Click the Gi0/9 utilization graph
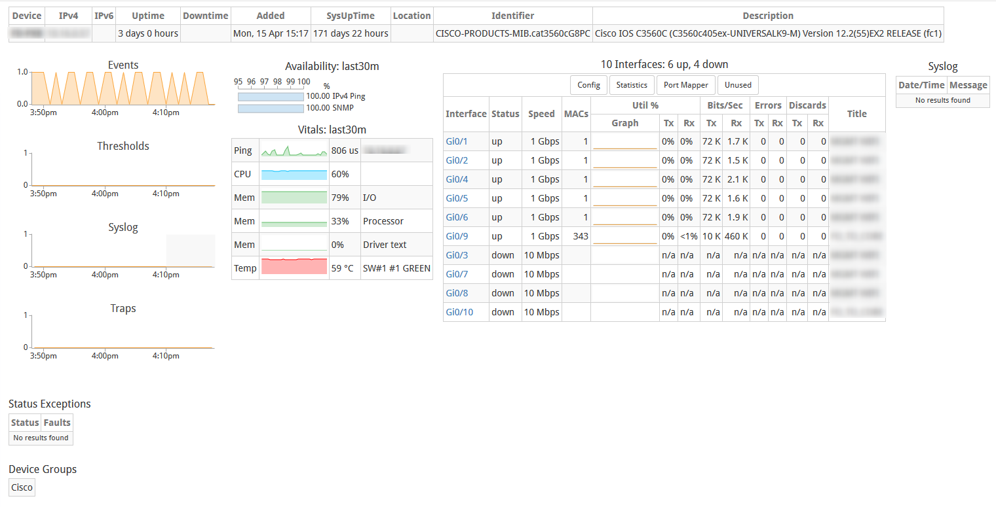 click(x=625, y=236)
